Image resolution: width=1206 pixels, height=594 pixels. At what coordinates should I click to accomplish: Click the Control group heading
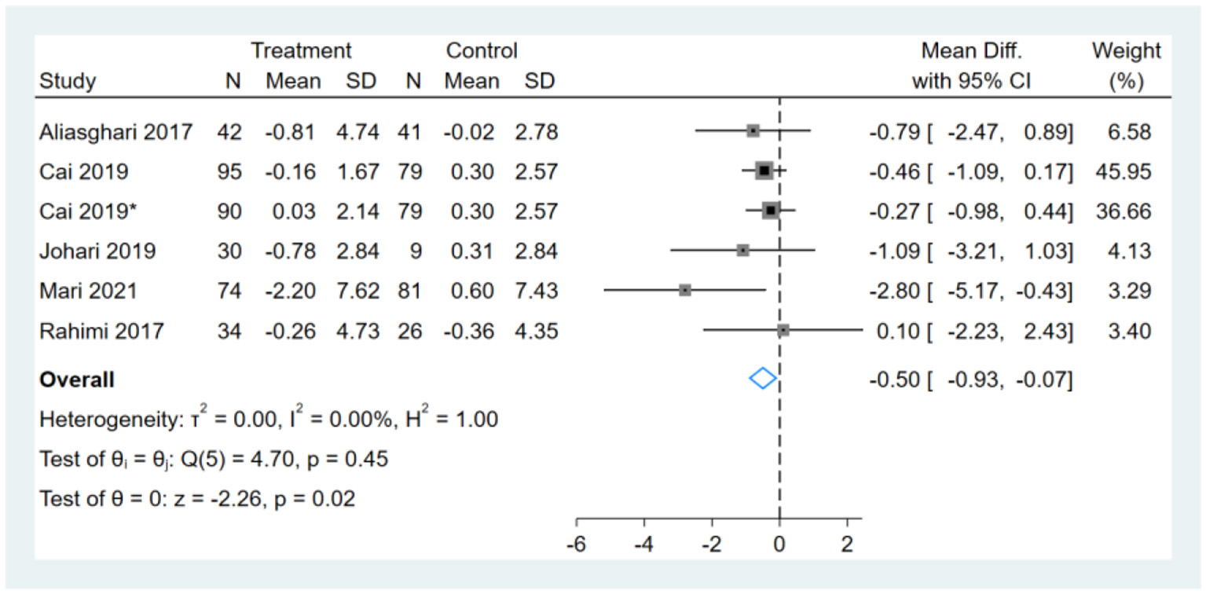482,51
